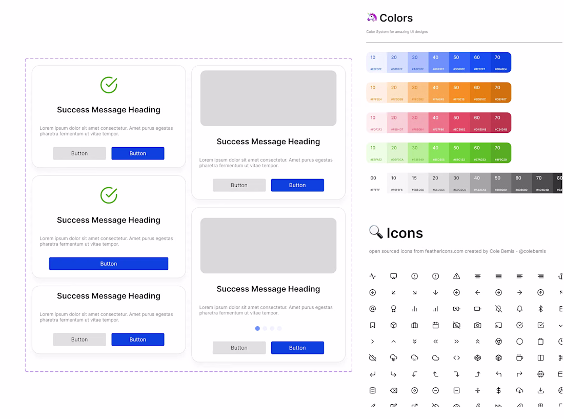Click the single chevron-up icon
This screenshot has width=564, height=419.
point(393,342)
